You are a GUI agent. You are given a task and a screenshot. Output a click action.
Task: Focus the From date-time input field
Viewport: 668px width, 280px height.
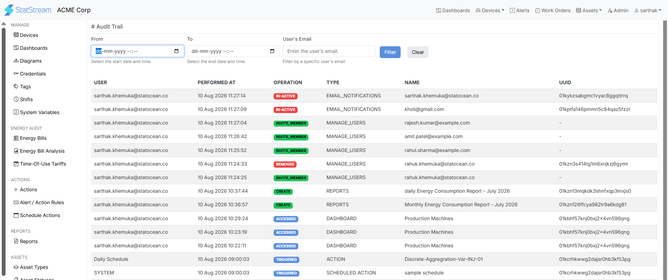pos(137,51)
